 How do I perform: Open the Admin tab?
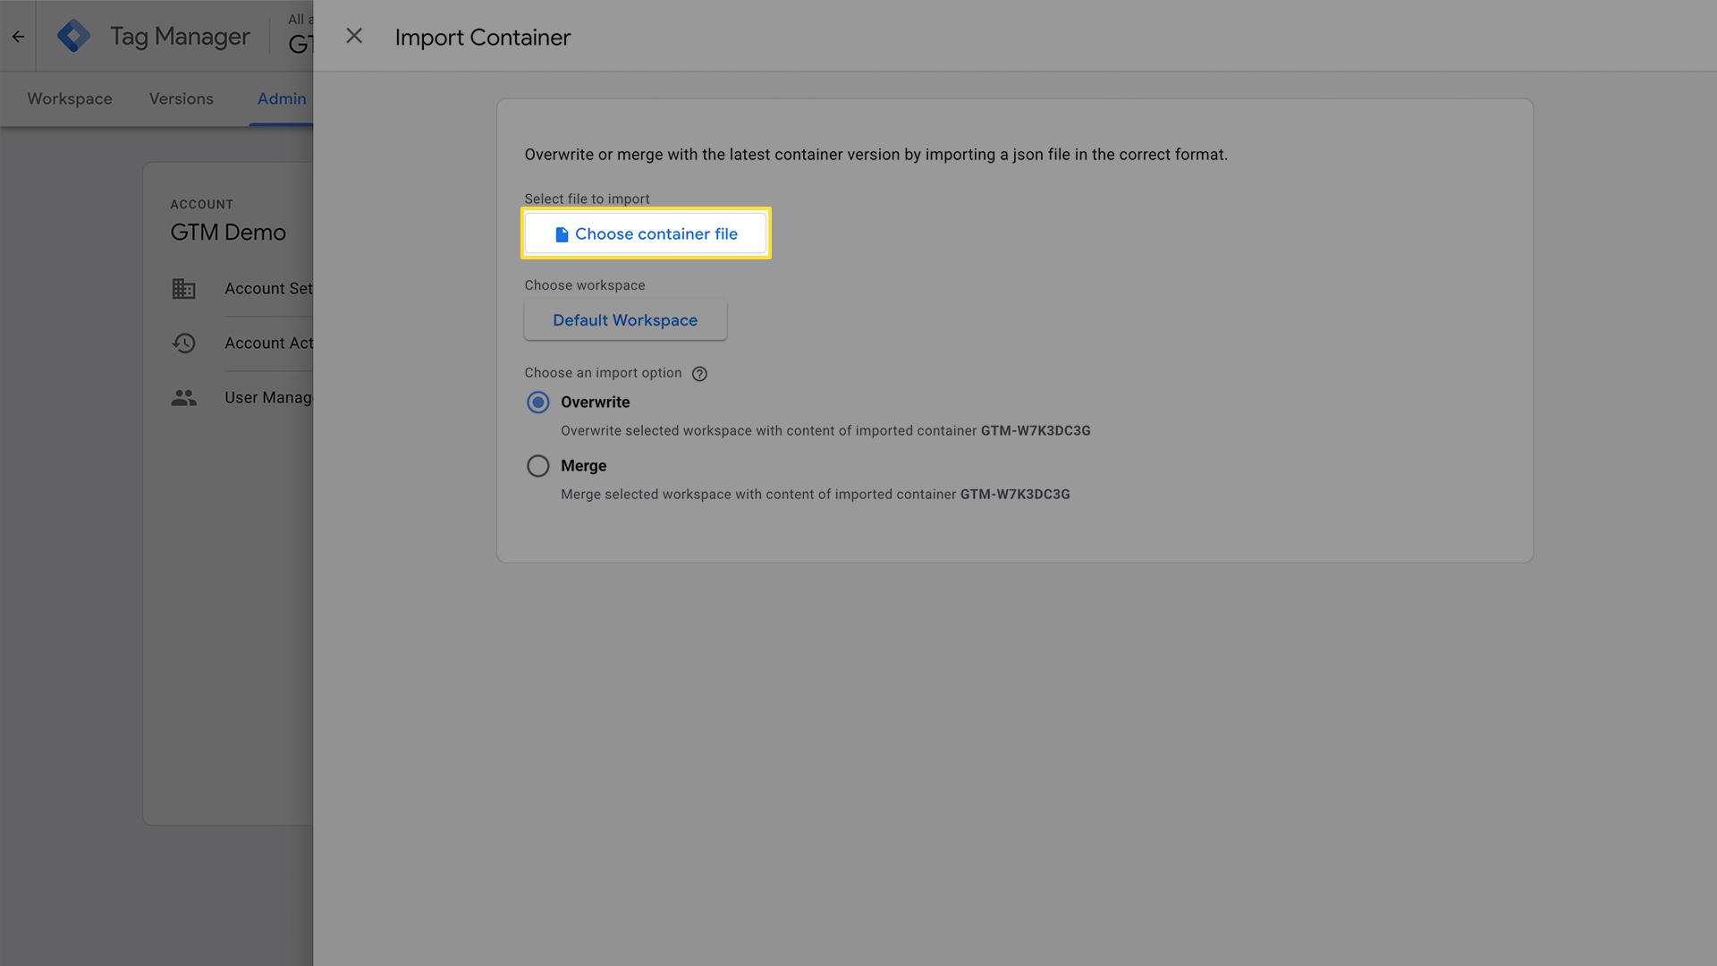[282, 98]
